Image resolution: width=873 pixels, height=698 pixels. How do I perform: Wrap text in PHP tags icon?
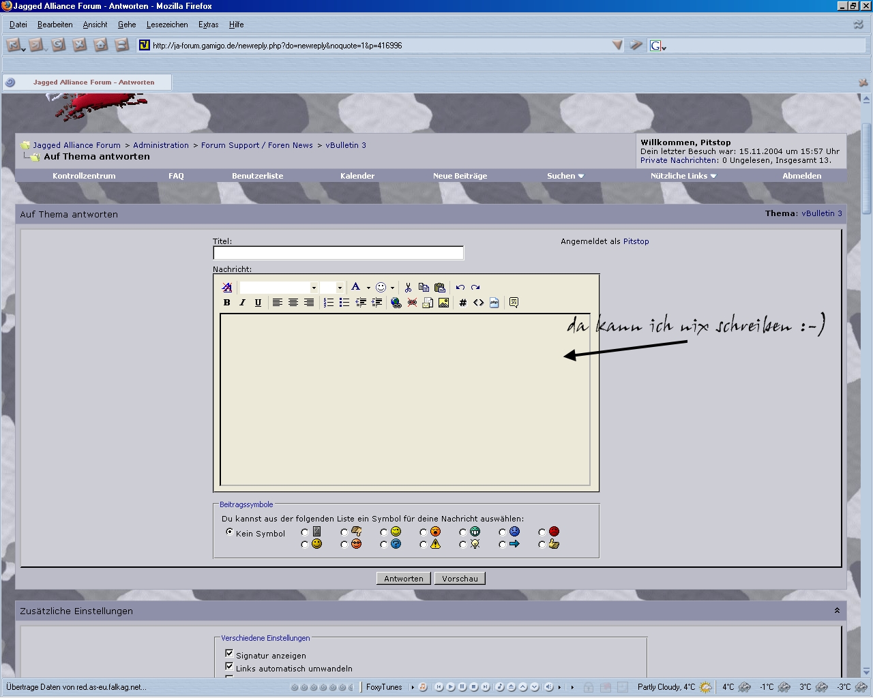point(494,303)
